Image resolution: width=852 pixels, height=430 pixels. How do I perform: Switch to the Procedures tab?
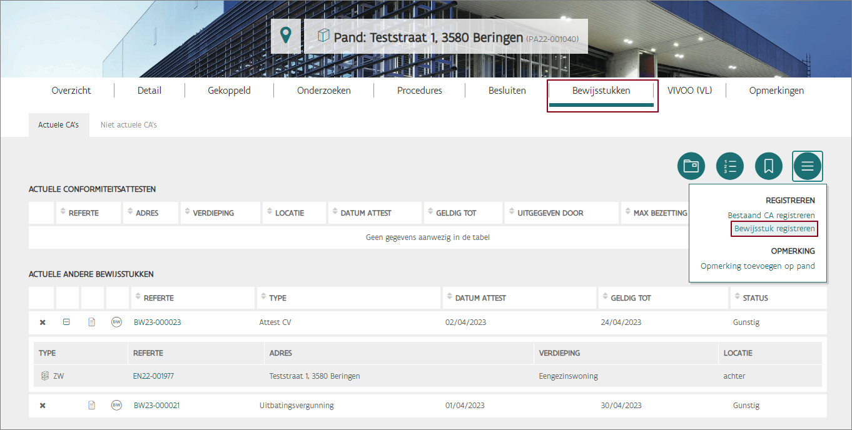coord(419,91)
